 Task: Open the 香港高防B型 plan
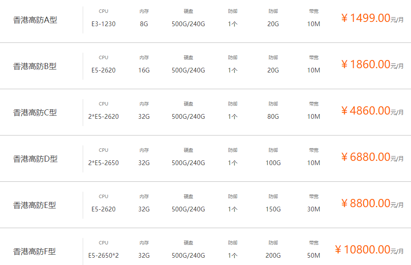[35, 66]
